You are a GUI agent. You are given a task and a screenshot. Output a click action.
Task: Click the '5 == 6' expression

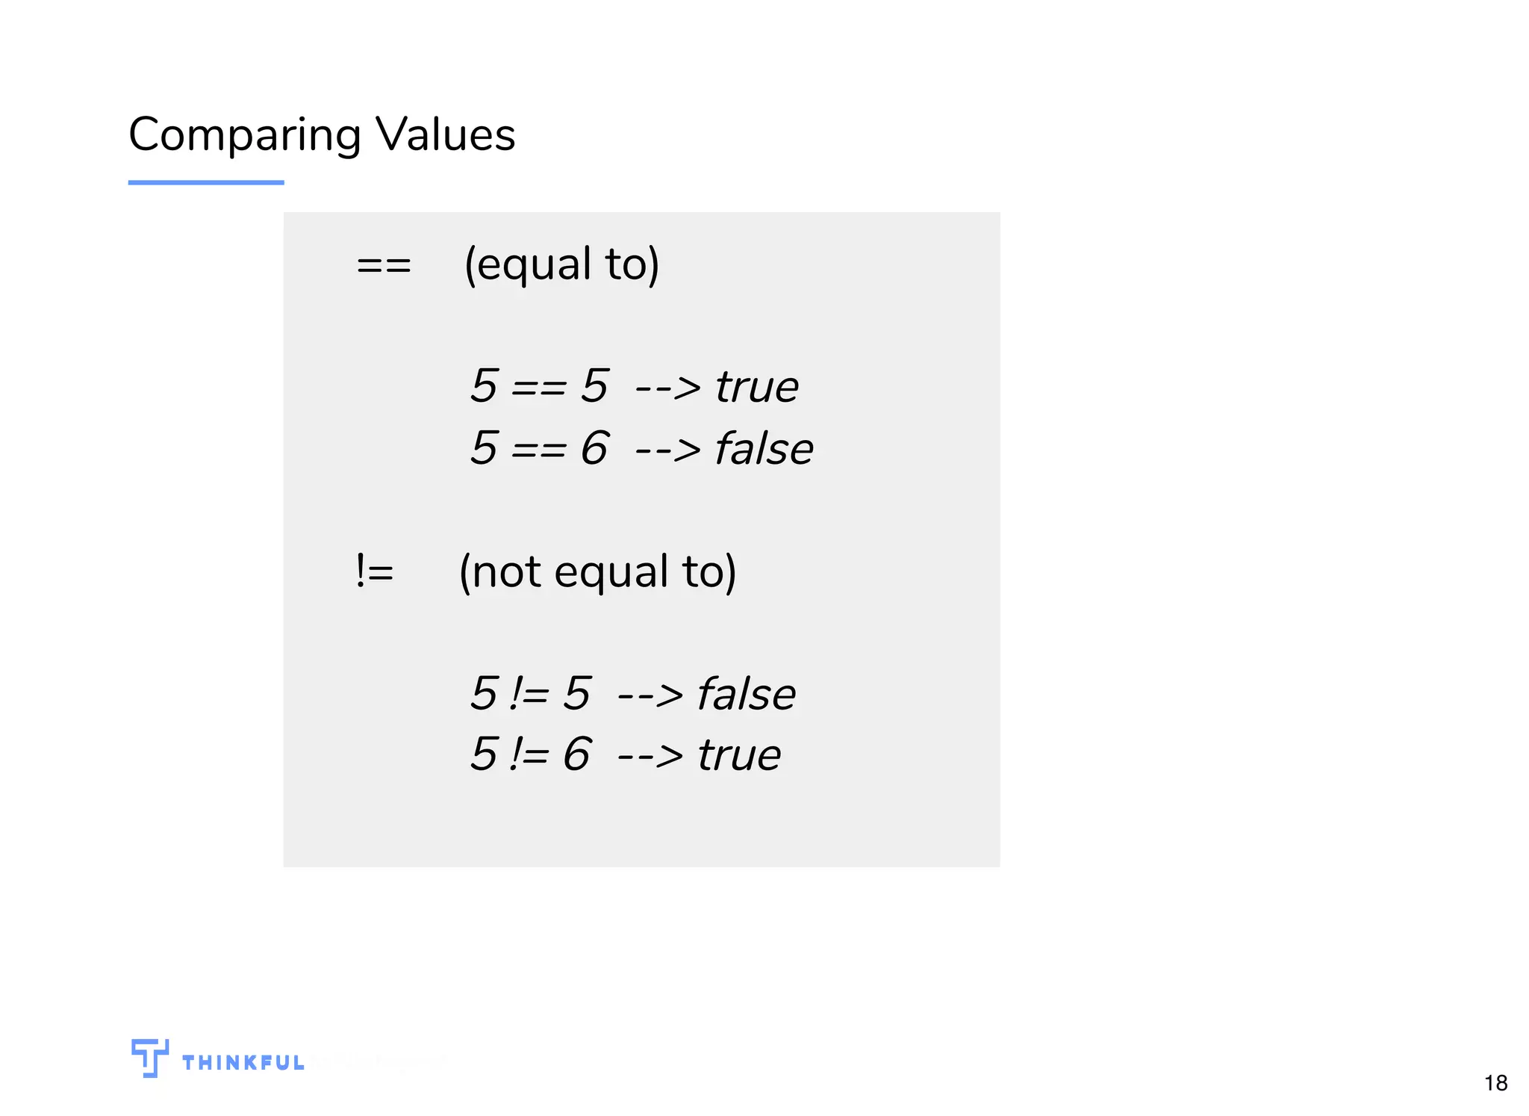539,448
